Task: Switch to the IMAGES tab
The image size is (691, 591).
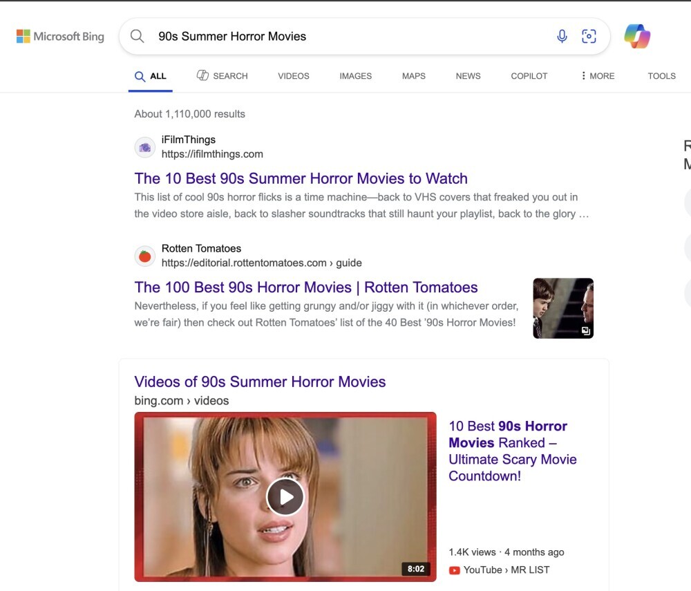Action: coord(355,76)
